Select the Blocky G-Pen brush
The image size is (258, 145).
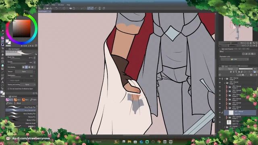tap(21, 120)
